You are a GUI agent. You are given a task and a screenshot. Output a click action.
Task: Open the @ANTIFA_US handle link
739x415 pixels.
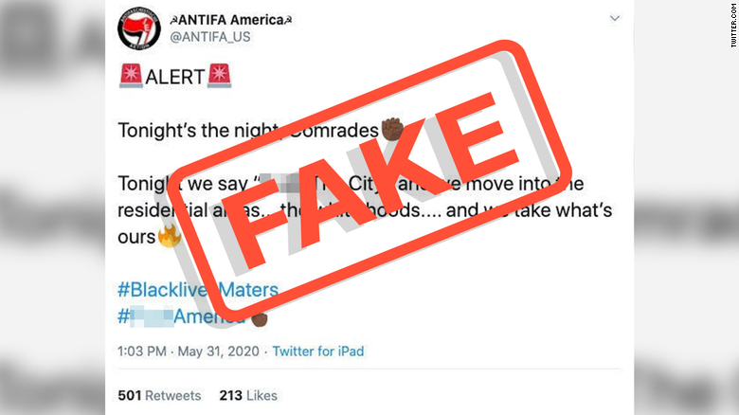pyautogui.click(x=210, y=37)
